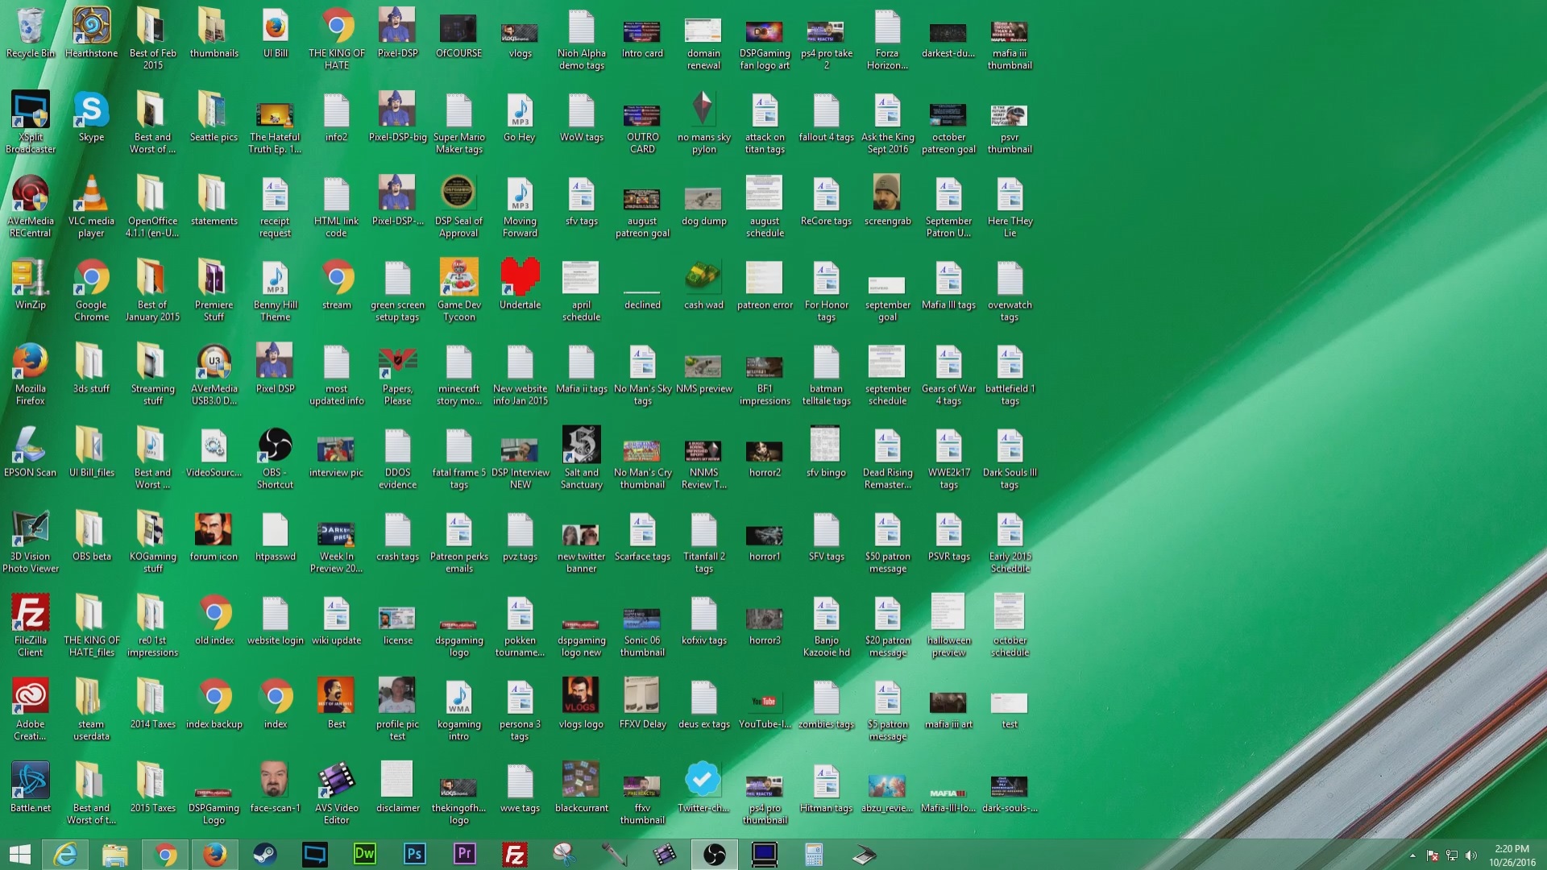Open the htpasswd file
Image resolution: width=1547 pixels, height=870 pixels.
pos(275,536)
